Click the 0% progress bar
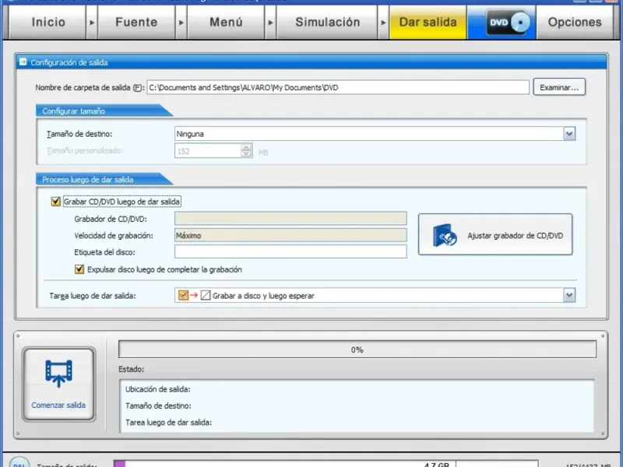Viewport: 623px width, 467px height. (357, 349)
